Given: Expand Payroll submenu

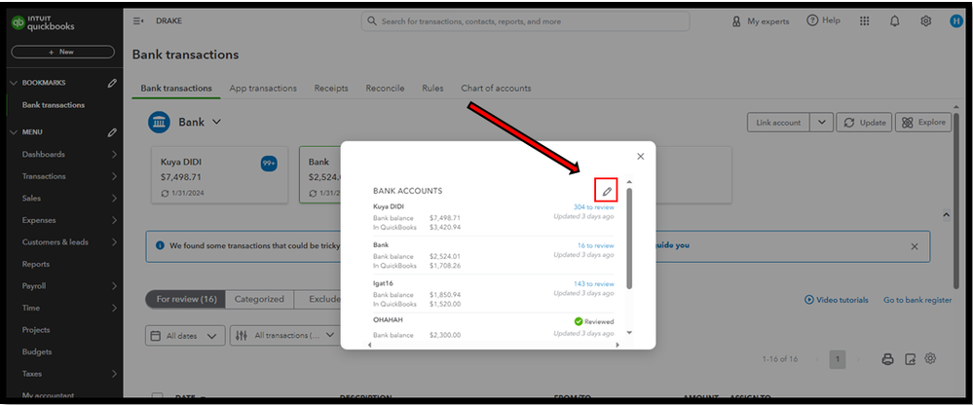Looking at the screenshot, I should (x=114, y=286).
